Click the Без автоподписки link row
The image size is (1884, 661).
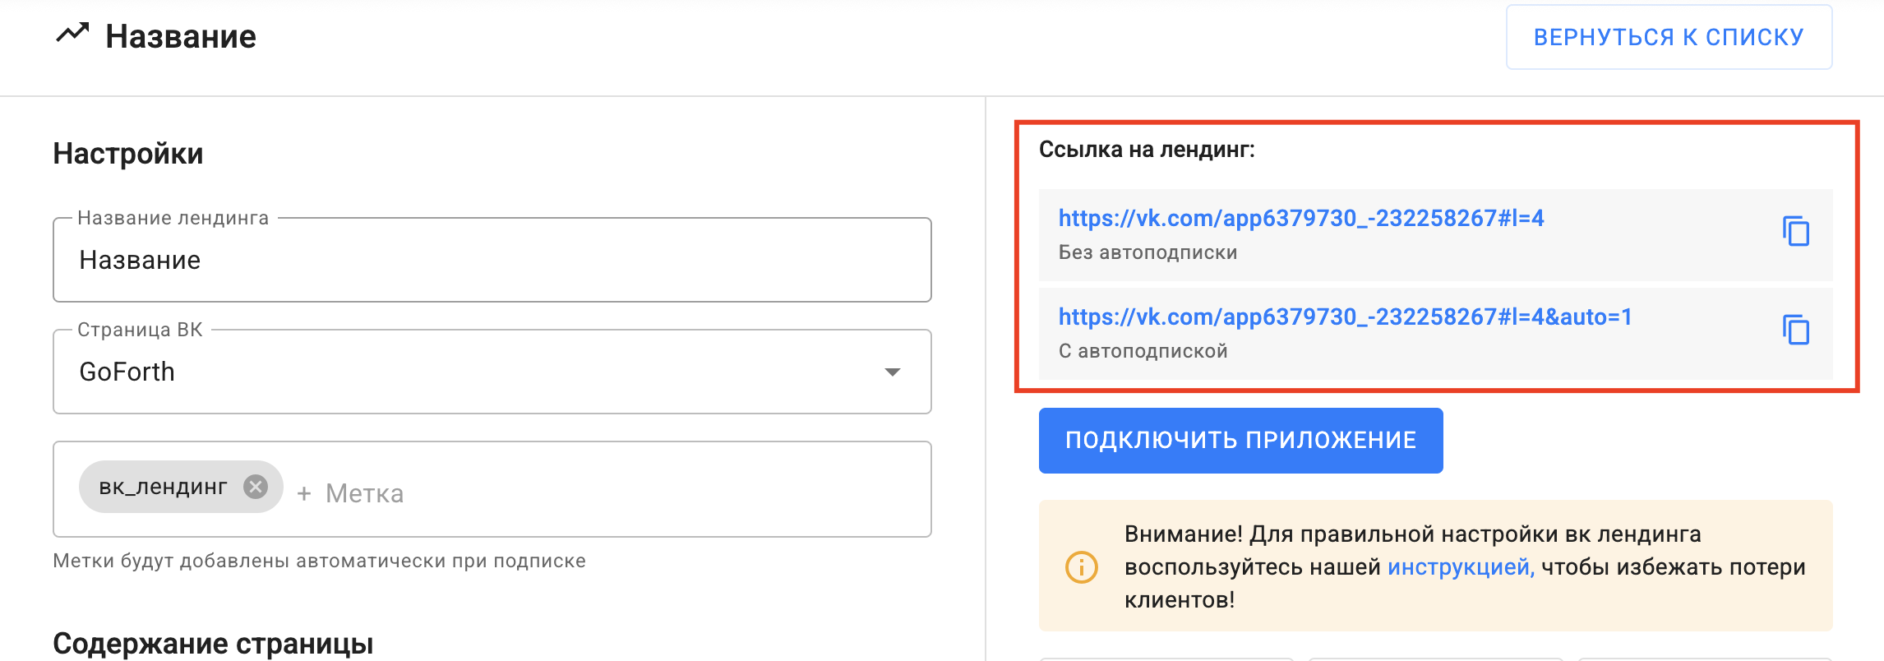tap(1147, 252)
